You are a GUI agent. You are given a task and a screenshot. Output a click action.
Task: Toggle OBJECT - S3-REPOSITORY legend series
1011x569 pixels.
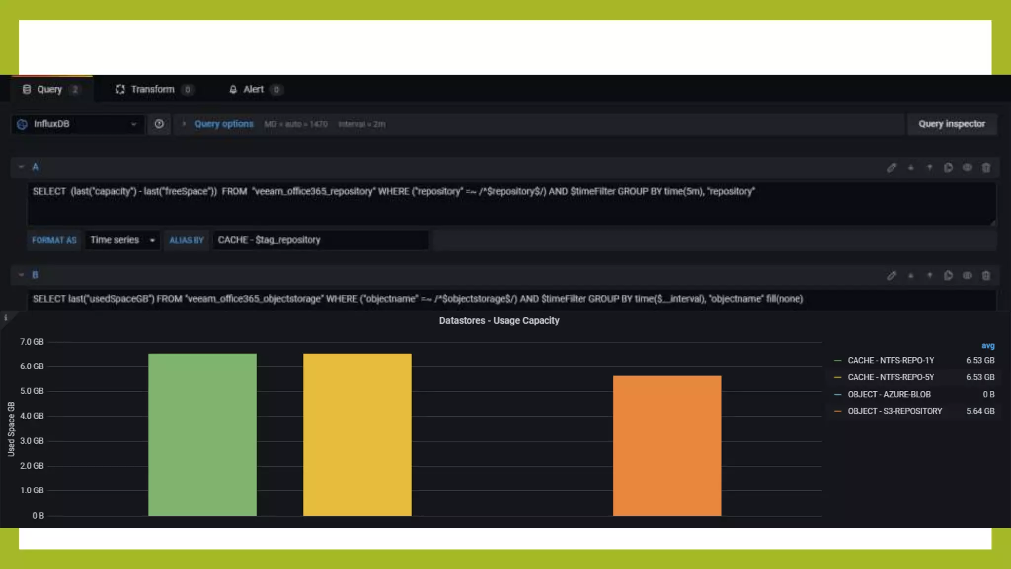point(894,411)
